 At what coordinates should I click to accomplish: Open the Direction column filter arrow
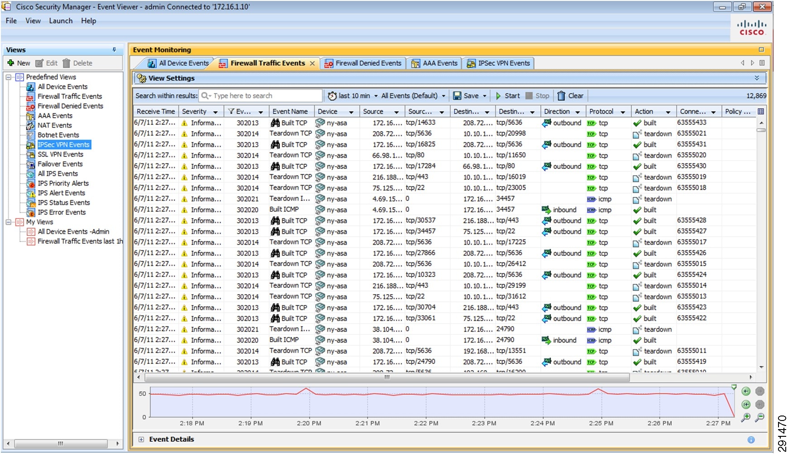click(577, 112)
